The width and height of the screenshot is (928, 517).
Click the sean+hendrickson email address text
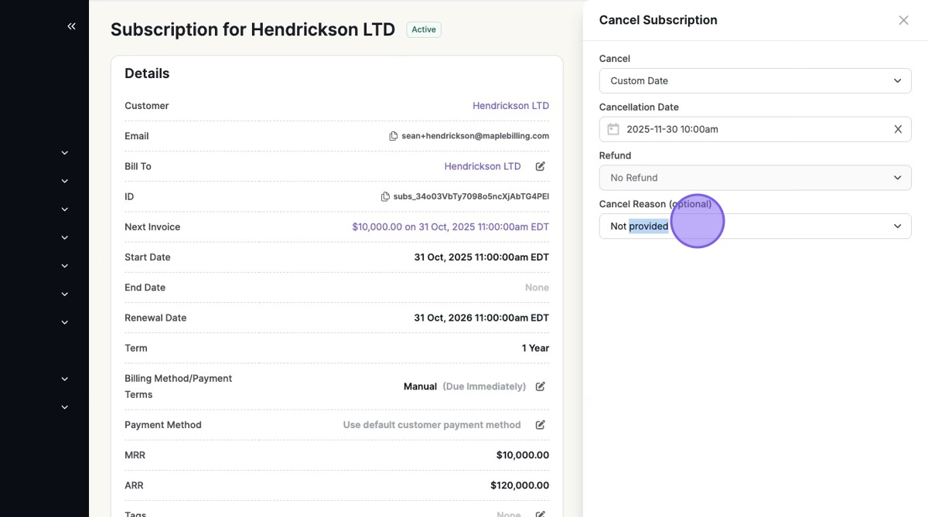coord(475,136)
